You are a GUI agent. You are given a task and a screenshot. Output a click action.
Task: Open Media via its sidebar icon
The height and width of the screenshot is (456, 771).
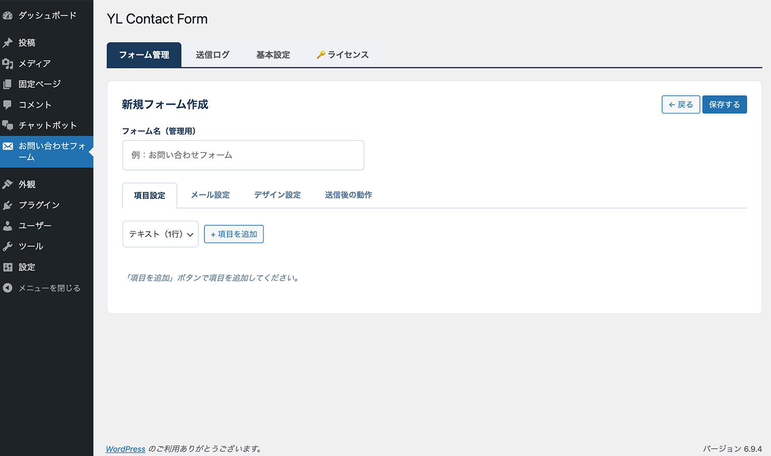[x=8, y=63]
